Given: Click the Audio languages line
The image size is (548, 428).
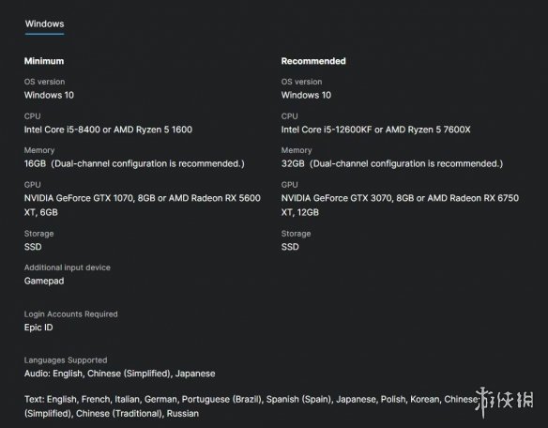Looking at the screenshot, I should point(119,374).
